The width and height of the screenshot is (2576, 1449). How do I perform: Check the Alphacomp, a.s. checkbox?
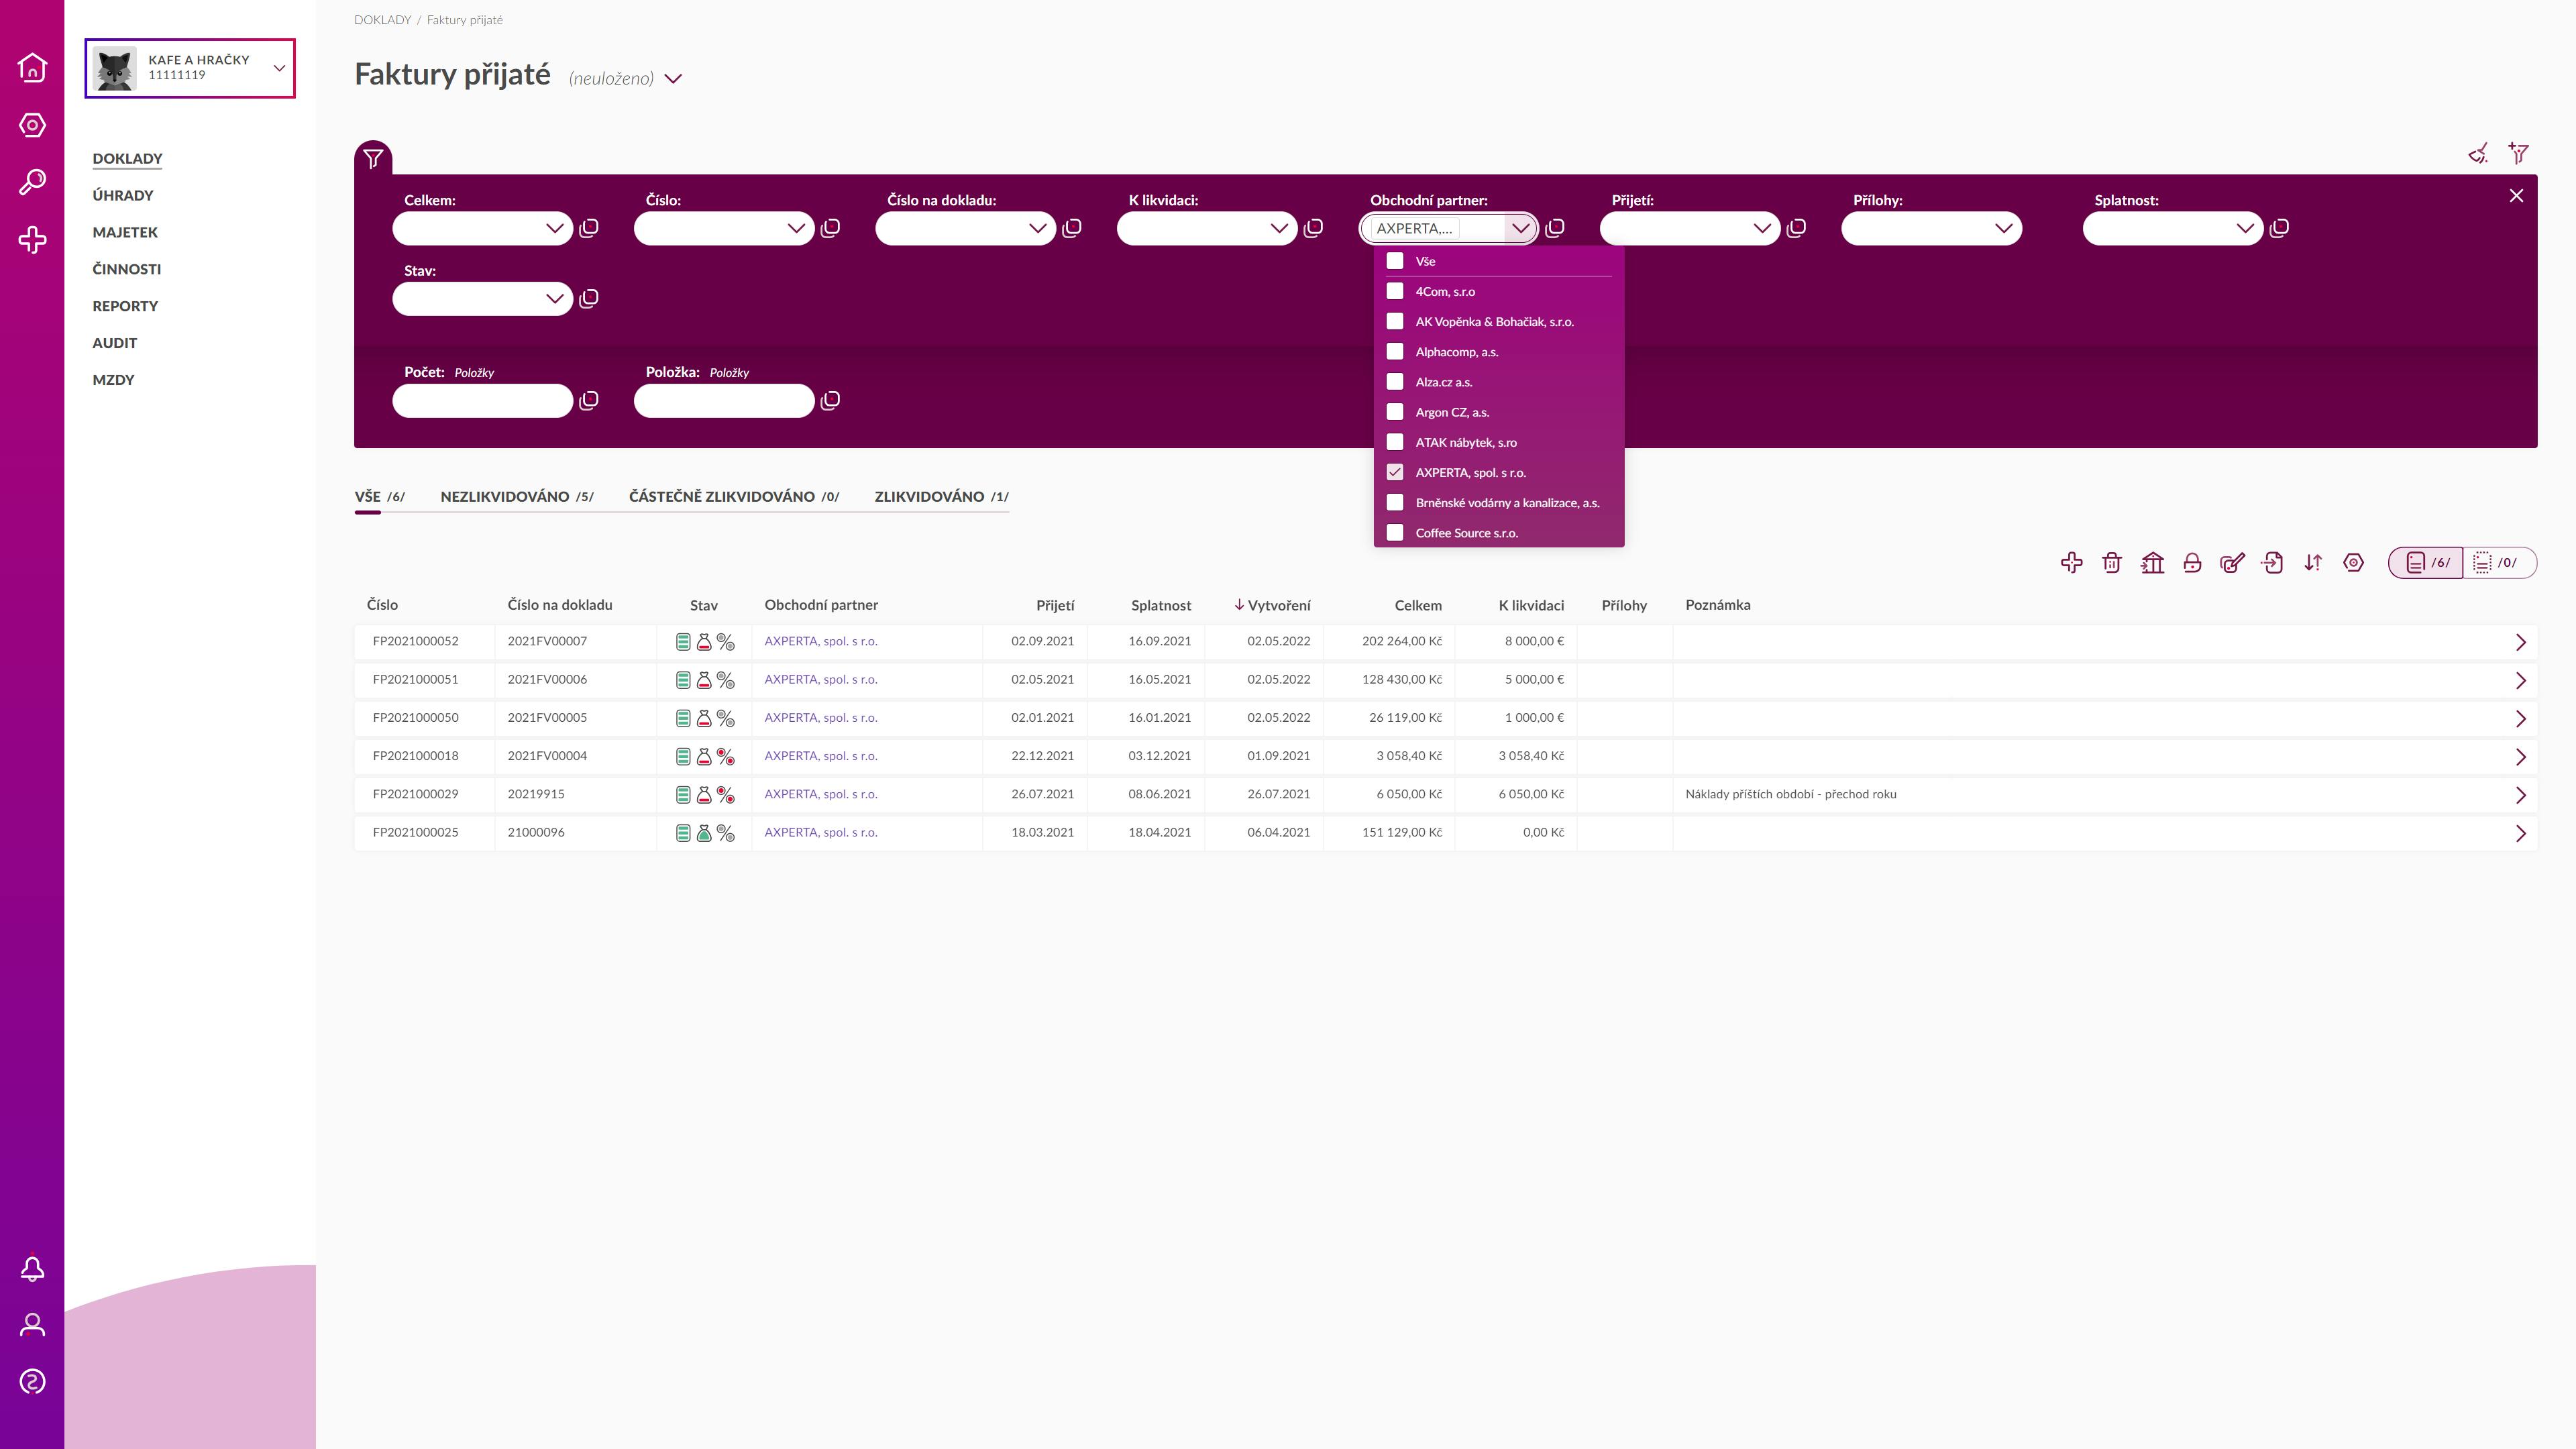pyautogui.click(x=1395, y=351)
